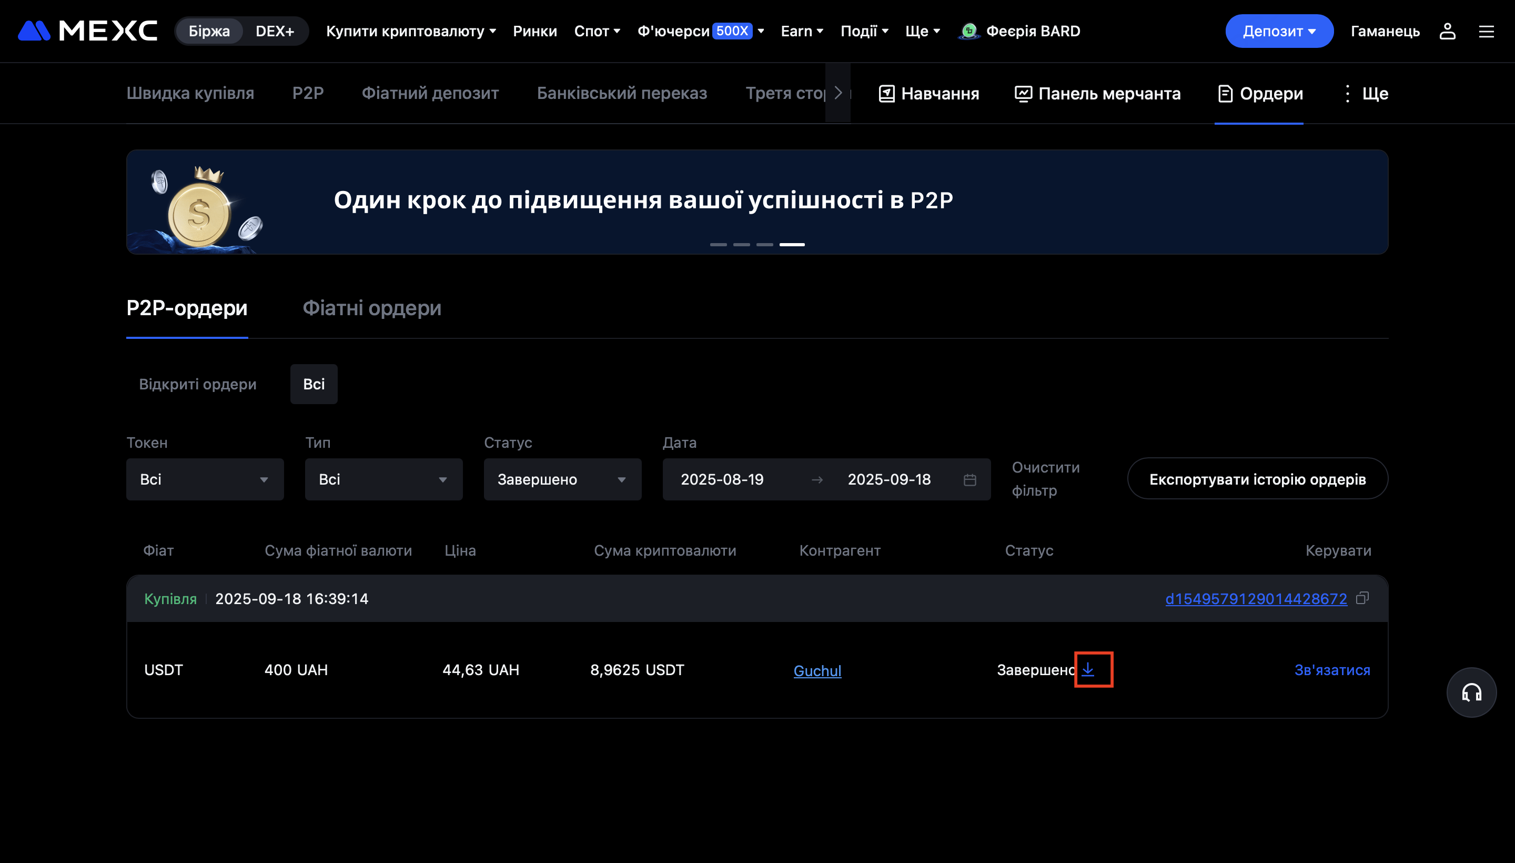The image size is (1515, 863).
Task: Switch to the Фіатні ордери tab
Action: click(x=371, y=308)
